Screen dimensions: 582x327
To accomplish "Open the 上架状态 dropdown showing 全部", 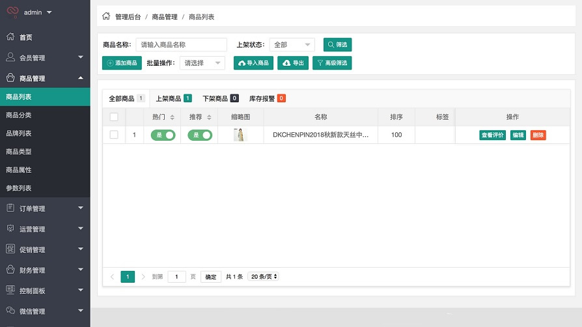I will point(292,44).
